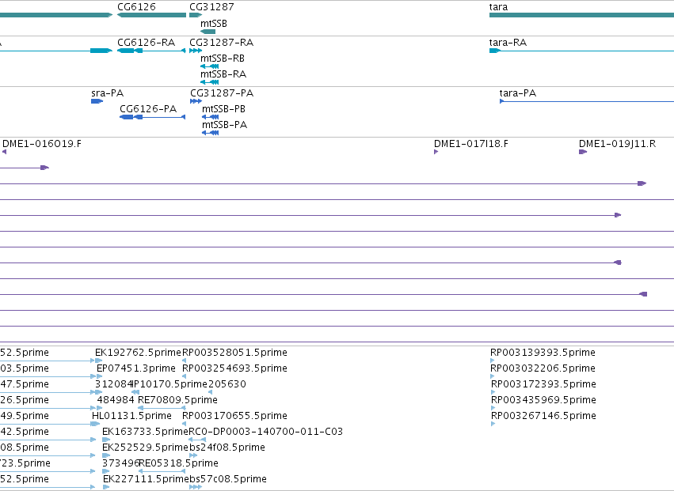Click EST RP003139393.5prime

click(543, 353)
